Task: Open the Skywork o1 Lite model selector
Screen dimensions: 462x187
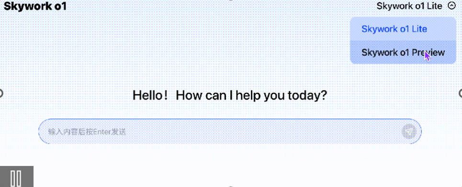Action: coord(416,6)
